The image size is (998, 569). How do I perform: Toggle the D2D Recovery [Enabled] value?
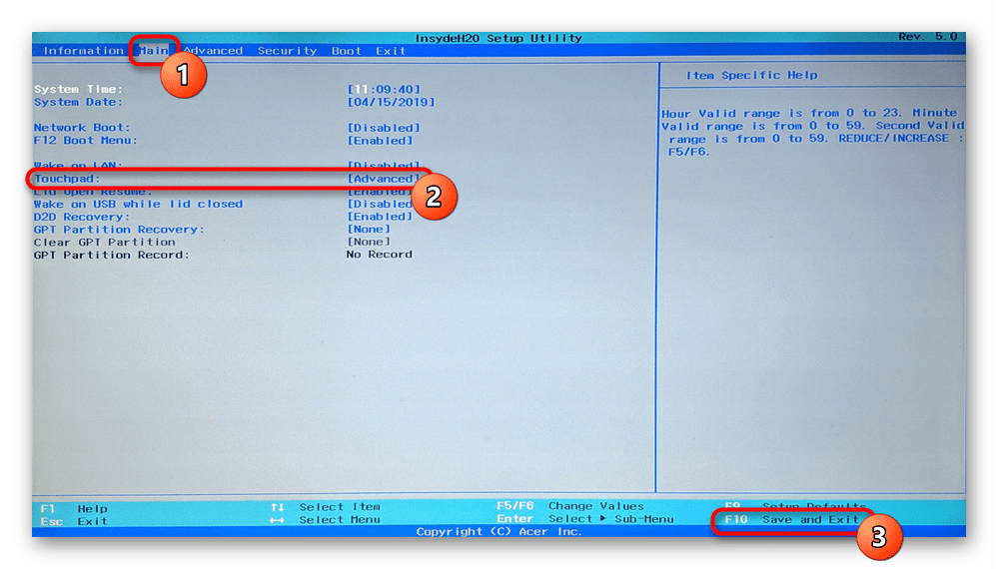[x=380, y=217]
